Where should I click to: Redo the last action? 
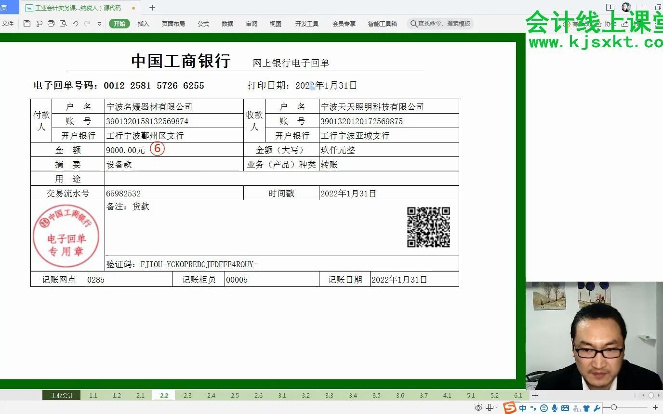pos(87,24)
